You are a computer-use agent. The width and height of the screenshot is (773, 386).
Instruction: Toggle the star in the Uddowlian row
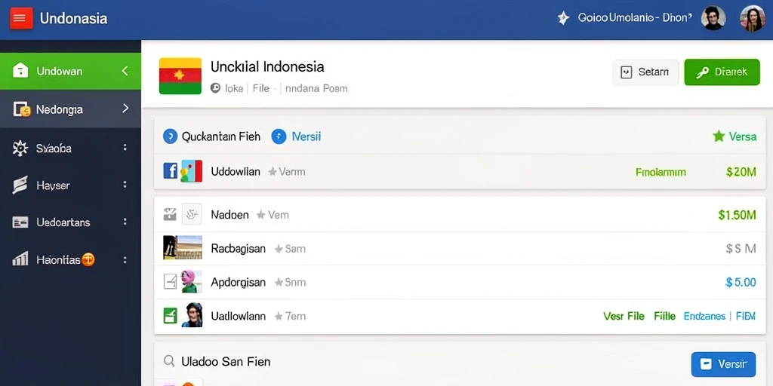[272, 172]
